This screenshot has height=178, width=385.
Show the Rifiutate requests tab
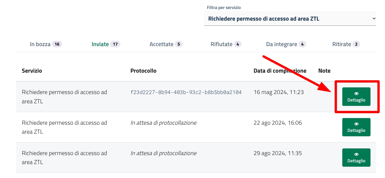click(x=222, y=44)
